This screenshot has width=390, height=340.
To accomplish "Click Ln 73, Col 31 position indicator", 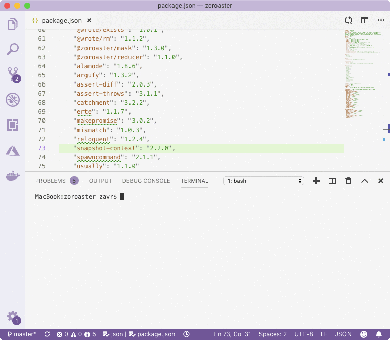I will [x=233, y=334].
